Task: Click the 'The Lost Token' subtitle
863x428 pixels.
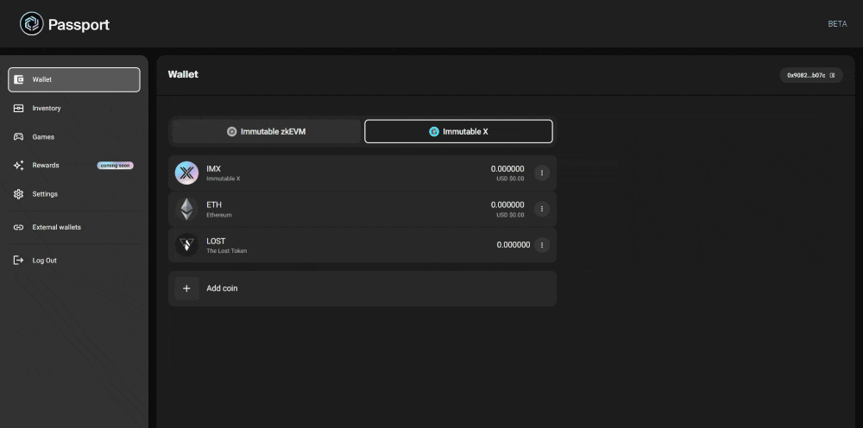Action: point(227,251)
